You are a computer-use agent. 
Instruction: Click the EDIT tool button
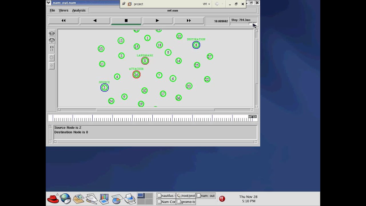[52, 49]
